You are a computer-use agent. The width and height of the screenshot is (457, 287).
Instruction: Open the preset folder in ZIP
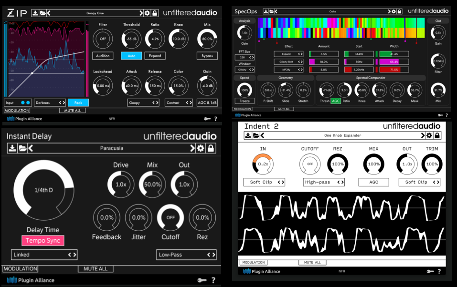[43, 13]
